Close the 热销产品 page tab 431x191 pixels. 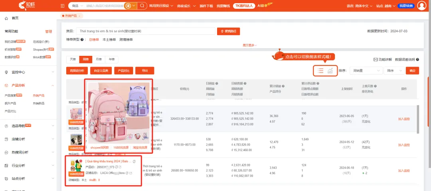[x=79, y=16]
